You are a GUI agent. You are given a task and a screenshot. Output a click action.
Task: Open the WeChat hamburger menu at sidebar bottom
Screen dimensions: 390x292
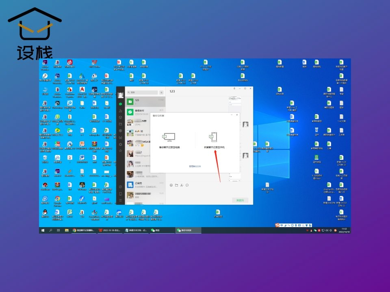(x=120, y=200)
